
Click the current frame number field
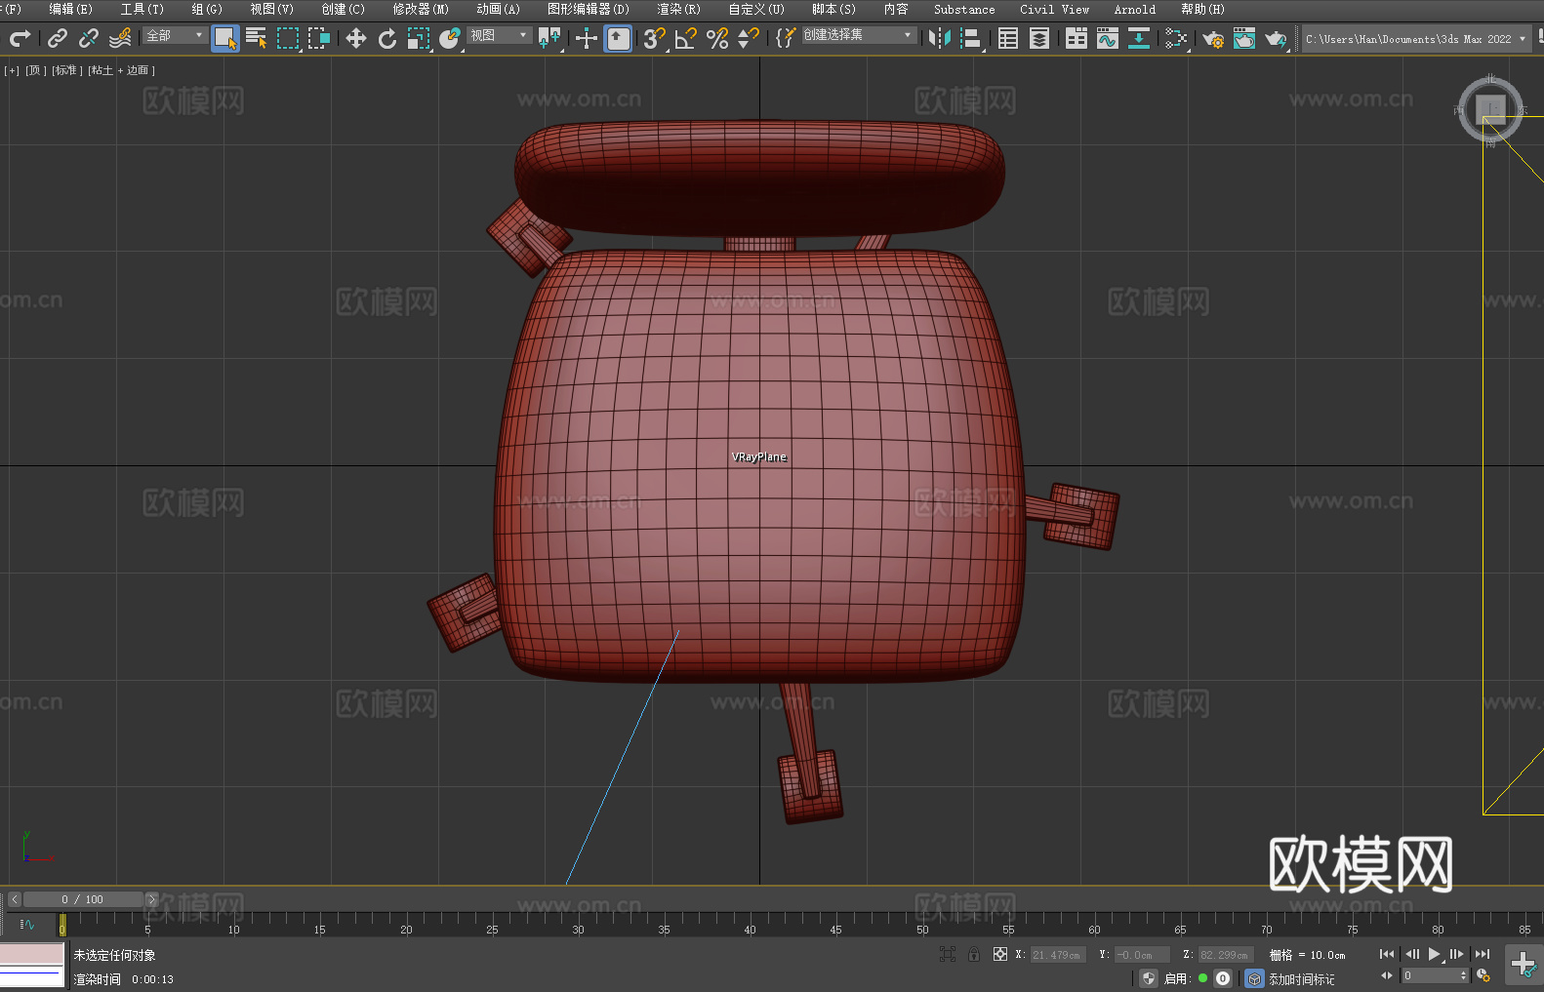coord(1430,975)
